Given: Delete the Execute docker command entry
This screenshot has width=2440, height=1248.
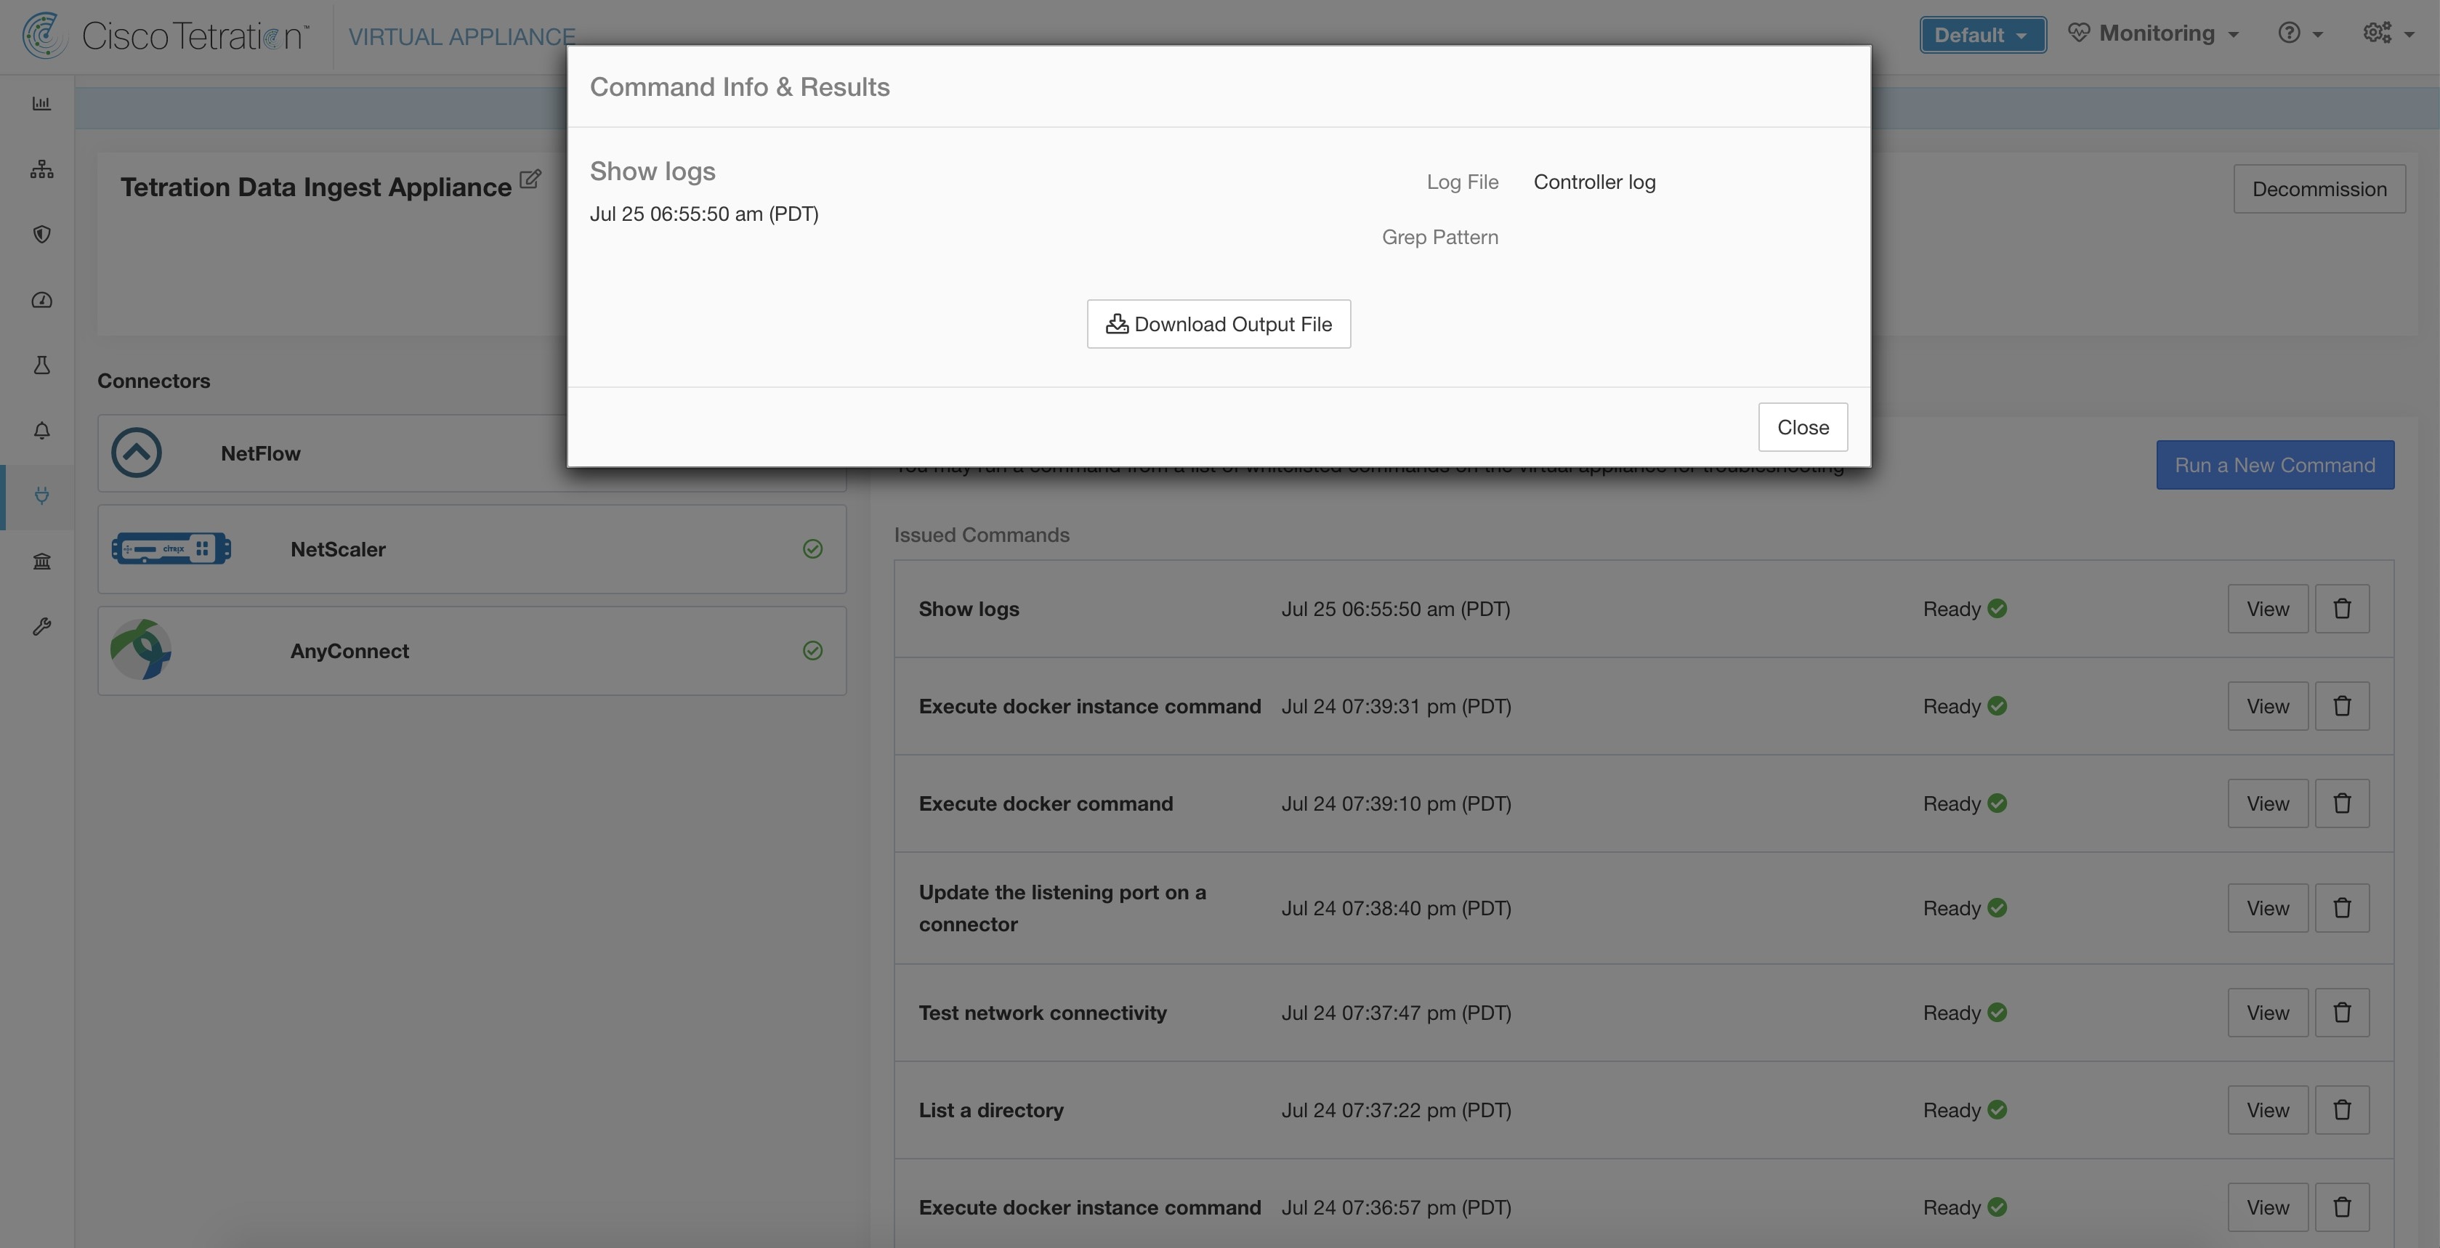Looking at the screenshot, I should point(2343,803).
